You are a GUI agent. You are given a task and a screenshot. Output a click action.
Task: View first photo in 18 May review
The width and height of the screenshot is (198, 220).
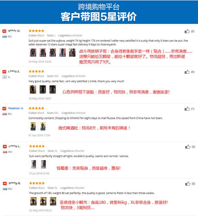[33, 89]
